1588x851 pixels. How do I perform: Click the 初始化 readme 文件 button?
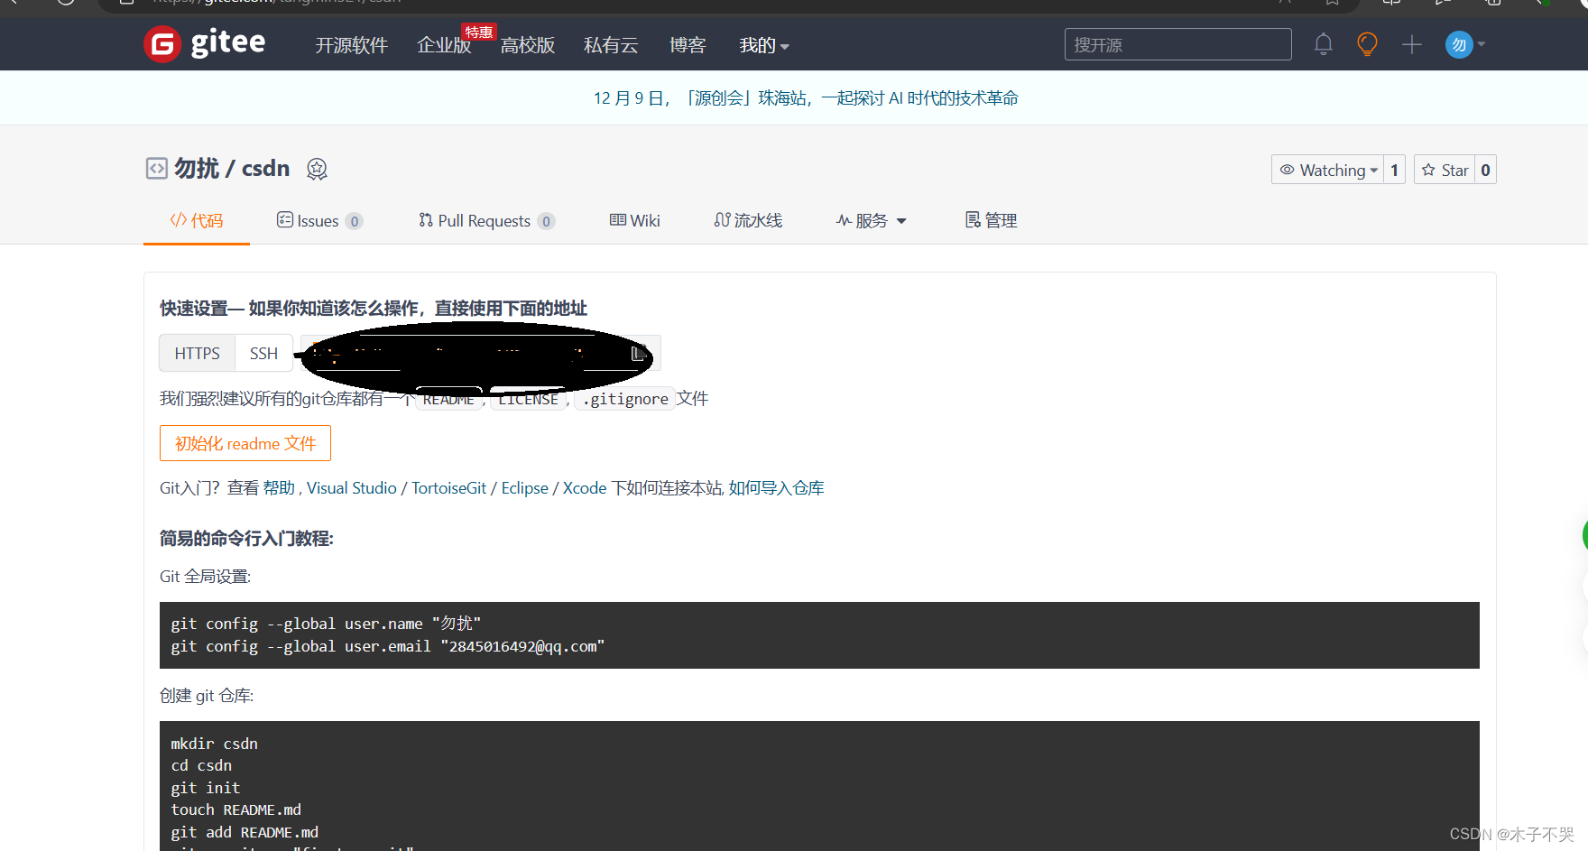[x=245, y=443]
